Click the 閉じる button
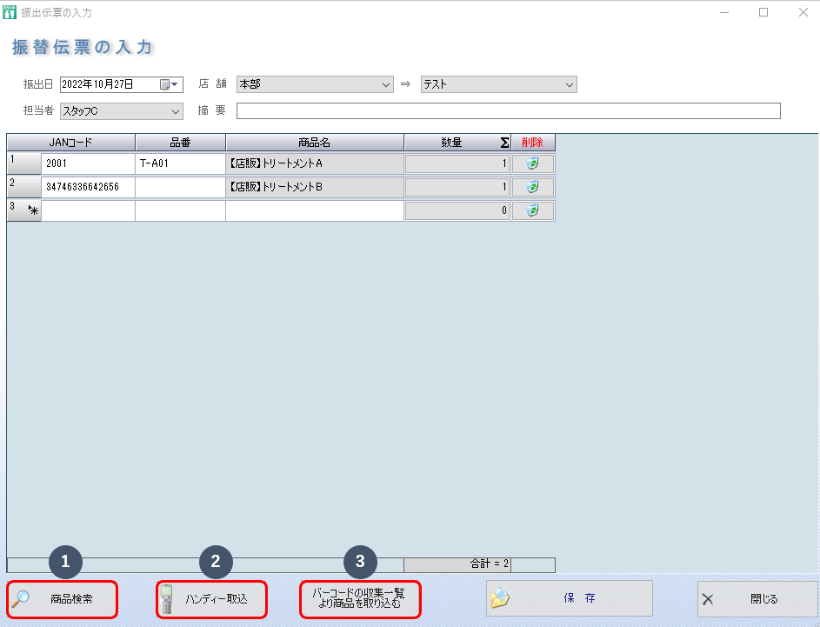Screen dimensions: 820x627 click(x=757, y=599)
